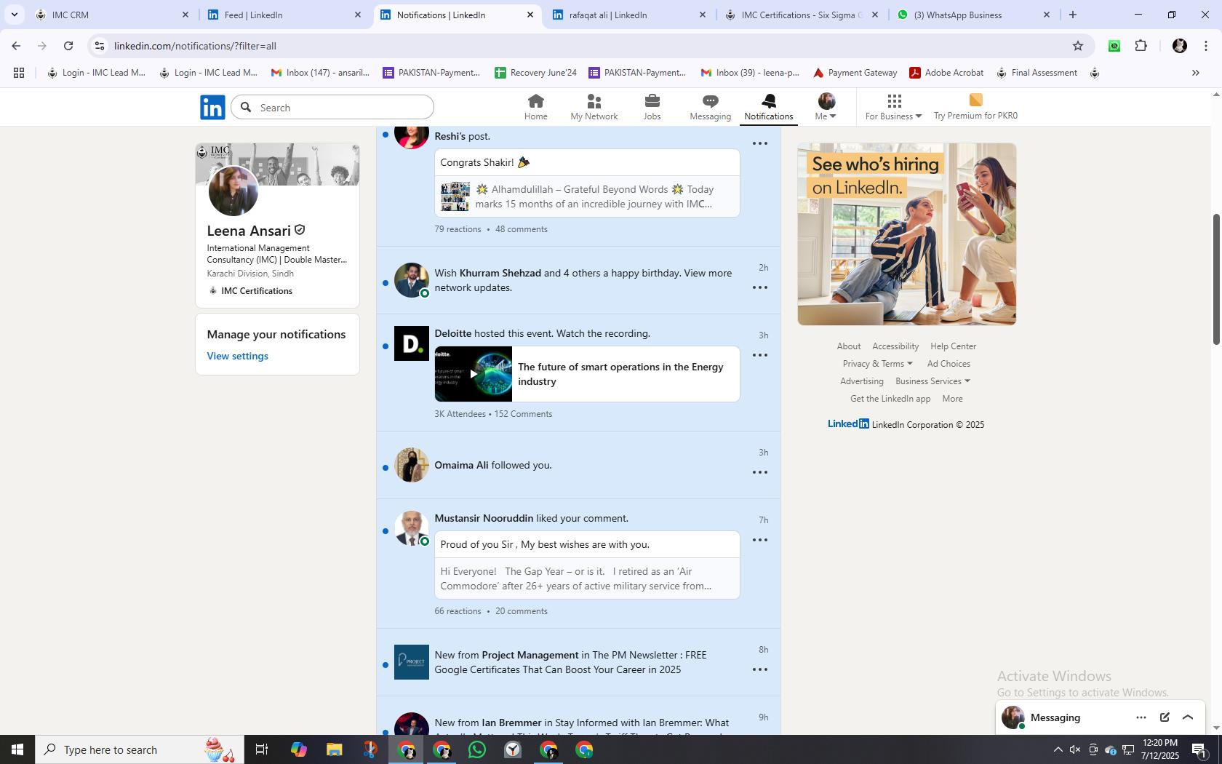Open the More footer link
Viewport: 1222px width, 764px height.
click(x=952, y=399)
